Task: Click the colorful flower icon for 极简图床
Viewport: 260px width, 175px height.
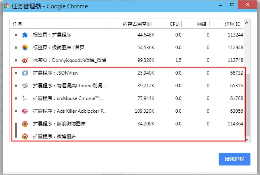Action: [x=25, y=48]
